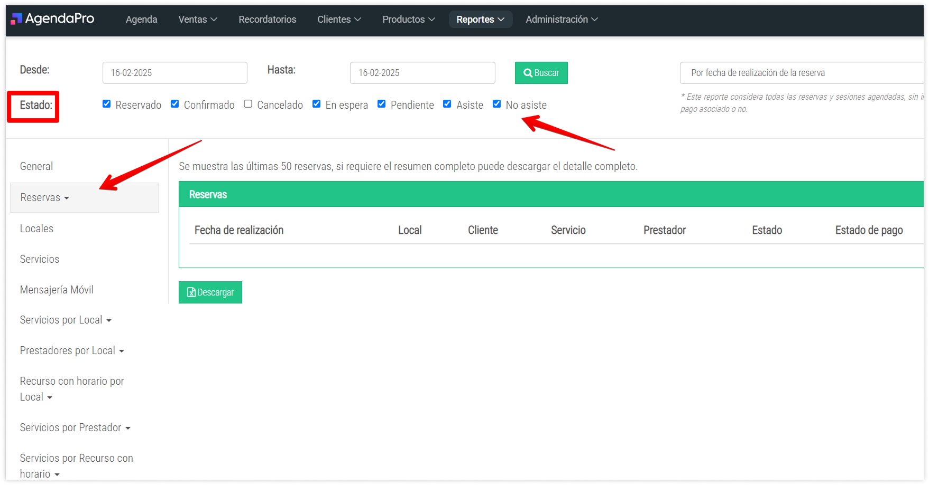This screenshot has width=929, height=485.
Task: Click the Hasta date field
Action: click(422, 73)
